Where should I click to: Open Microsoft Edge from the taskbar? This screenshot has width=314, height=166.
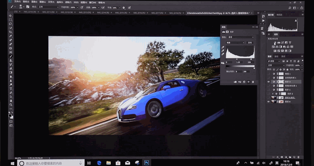pos(99,163)
